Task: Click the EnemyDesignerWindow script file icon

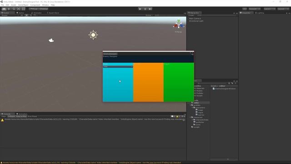Action: click(214, 89)
